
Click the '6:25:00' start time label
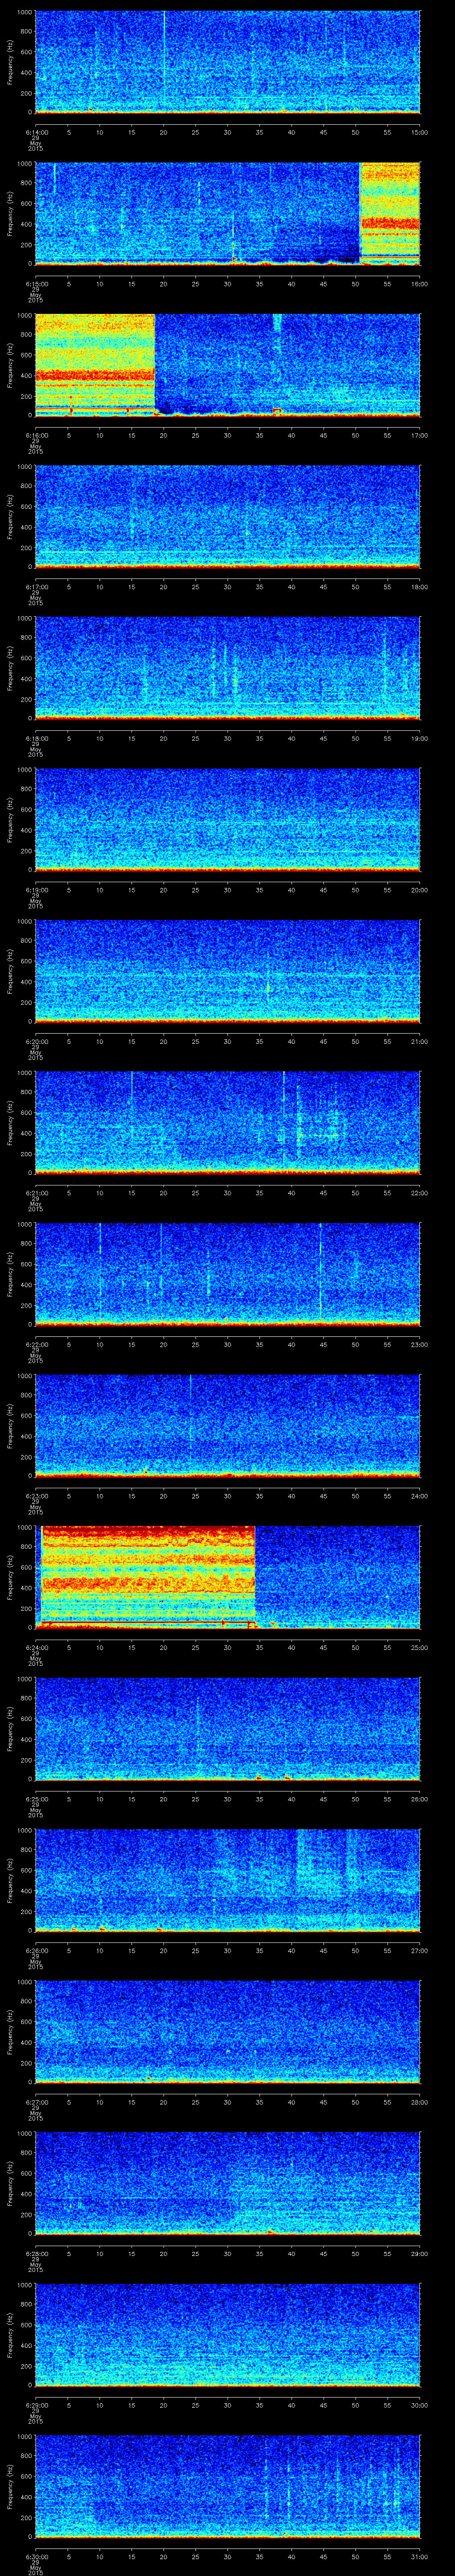(x=36, y=1799)
